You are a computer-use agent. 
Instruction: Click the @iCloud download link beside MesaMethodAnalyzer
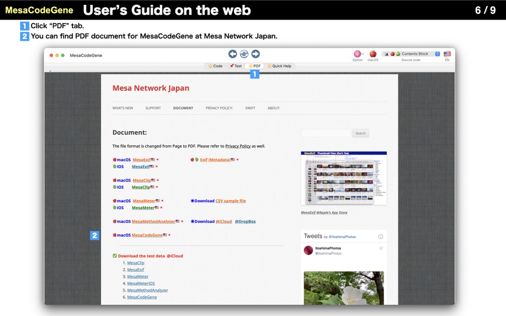(x=224, y=221)
